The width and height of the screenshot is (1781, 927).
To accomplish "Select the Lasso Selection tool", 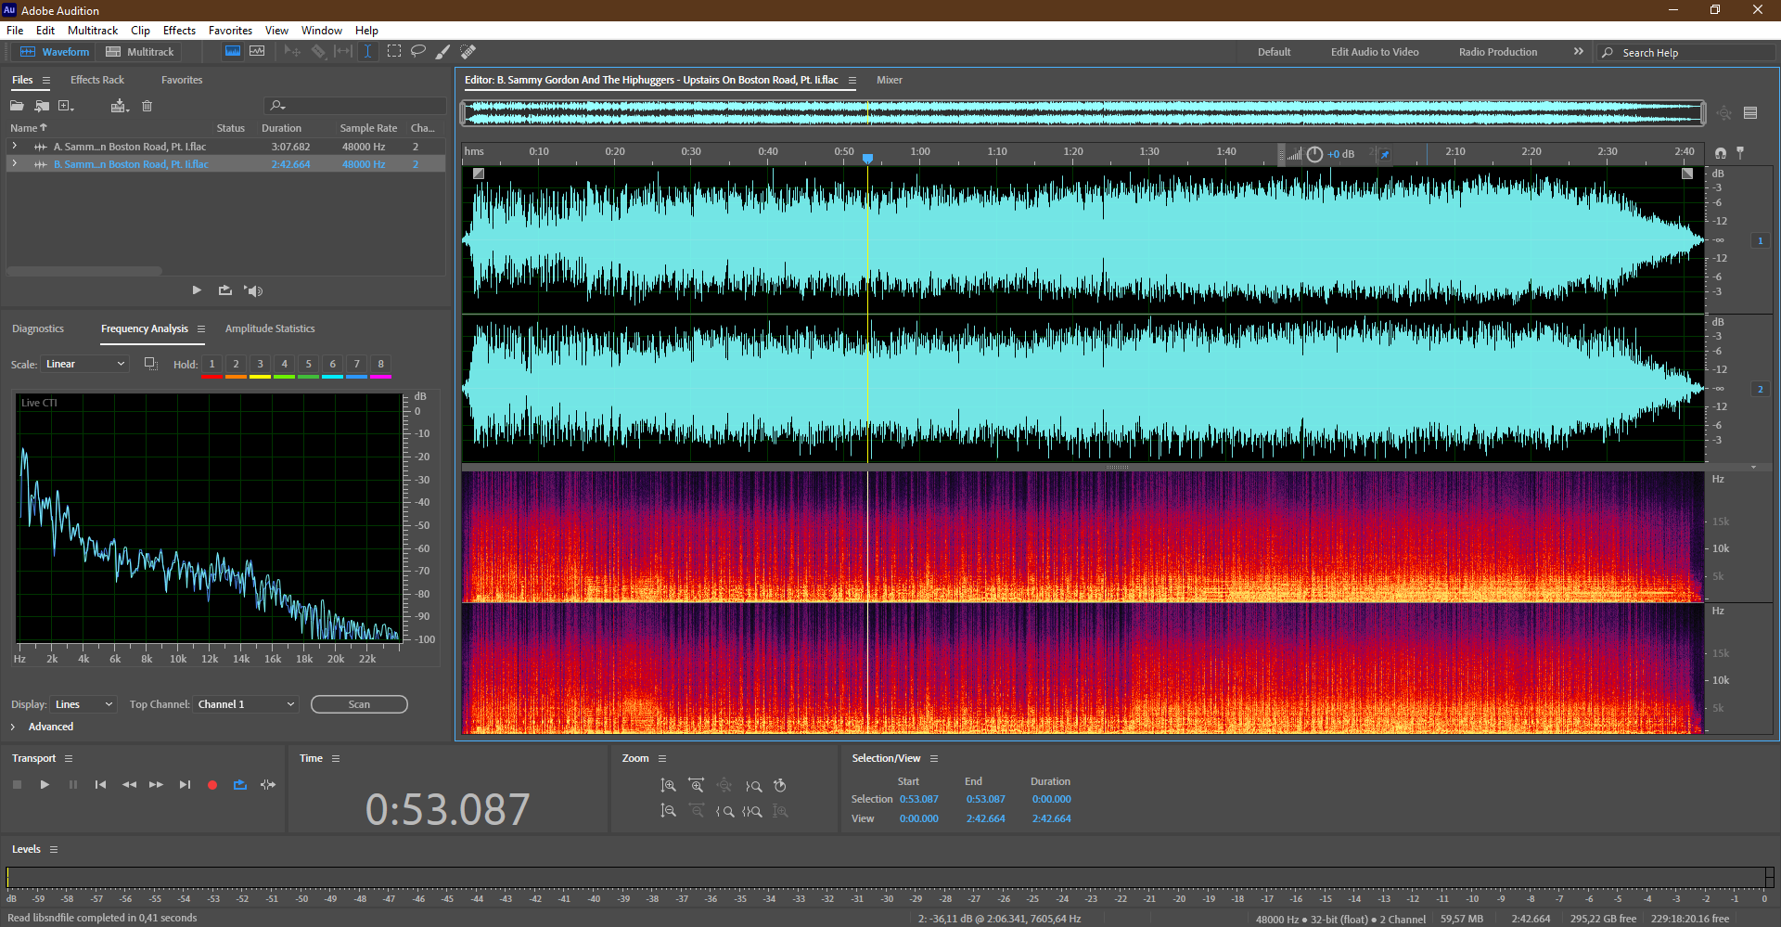I will (418, 52).
